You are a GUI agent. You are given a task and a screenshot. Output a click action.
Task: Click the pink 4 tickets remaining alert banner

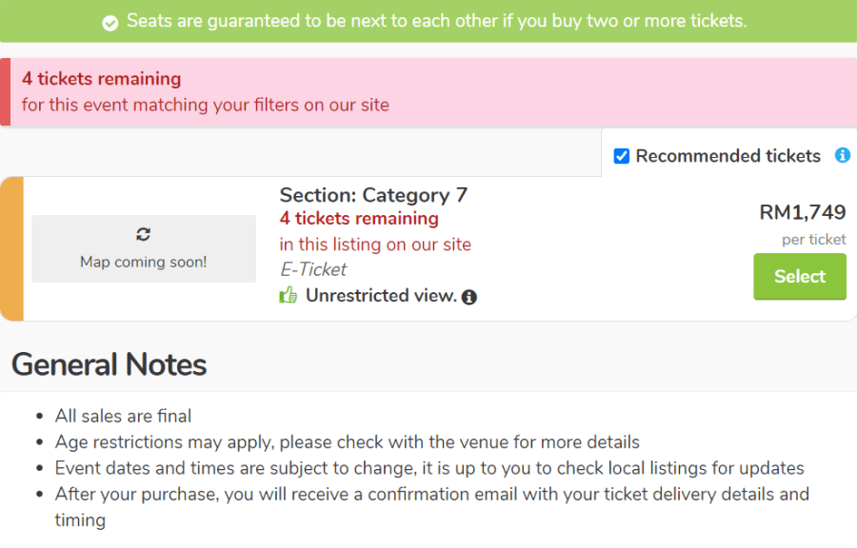(x=428, y=92)
